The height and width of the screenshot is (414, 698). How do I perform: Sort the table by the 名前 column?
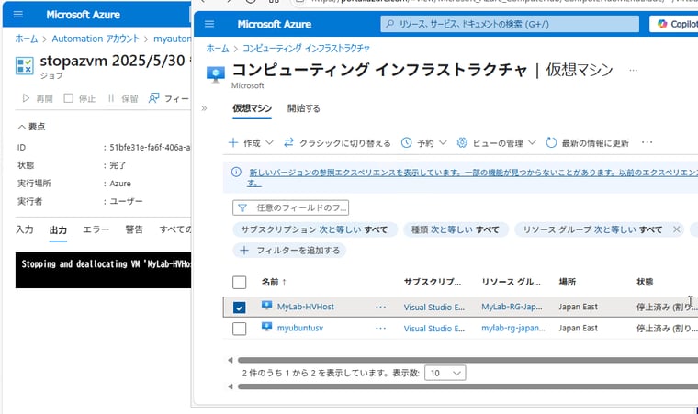(274, 282)
